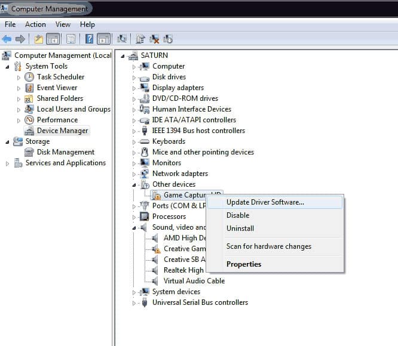This screenshot has height=346, width=398.
Task: Click the Disk Management drive icon
Action: 29,152
